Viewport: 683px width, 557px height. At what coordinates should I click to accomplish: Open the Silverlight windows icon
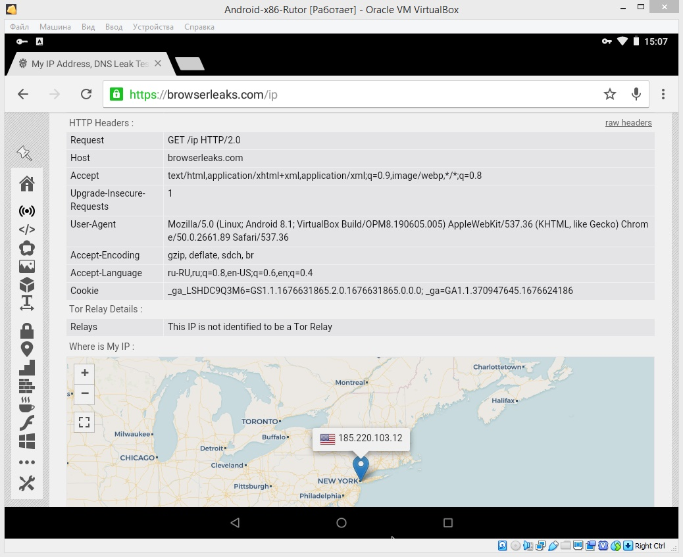tap(26, 441)
